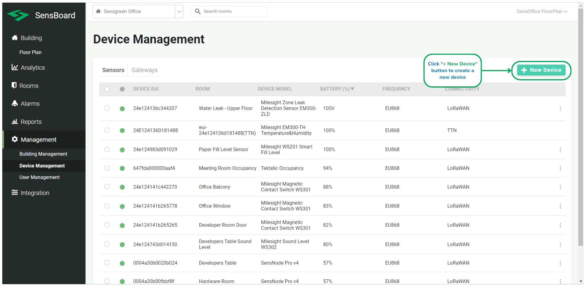Open options menu for Paper Fill Level Sensor
Screen dimensions: 585x286
[x=560, y=150]
